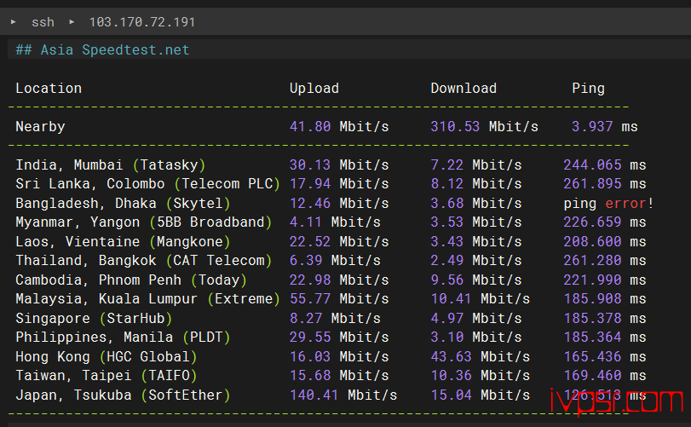Click the Ping column header
The image size is (691, 427).
(x=588, y=88)
